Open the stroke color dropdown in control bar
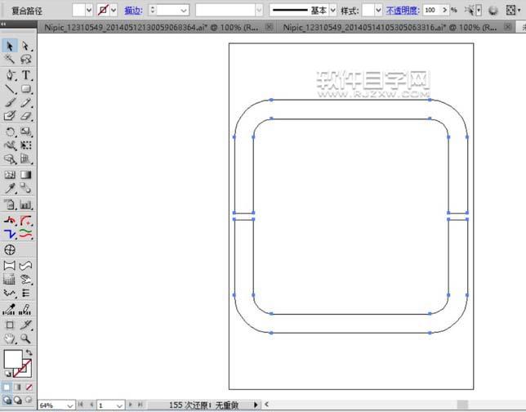This screenshot has height=412, width=526. click(x=114, y=10)
